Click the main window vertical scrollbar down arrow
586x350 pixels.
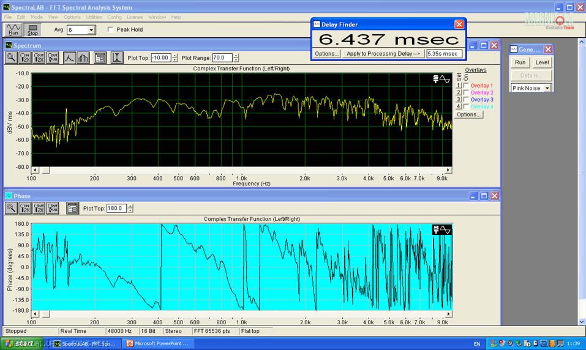tap(582, 322)
